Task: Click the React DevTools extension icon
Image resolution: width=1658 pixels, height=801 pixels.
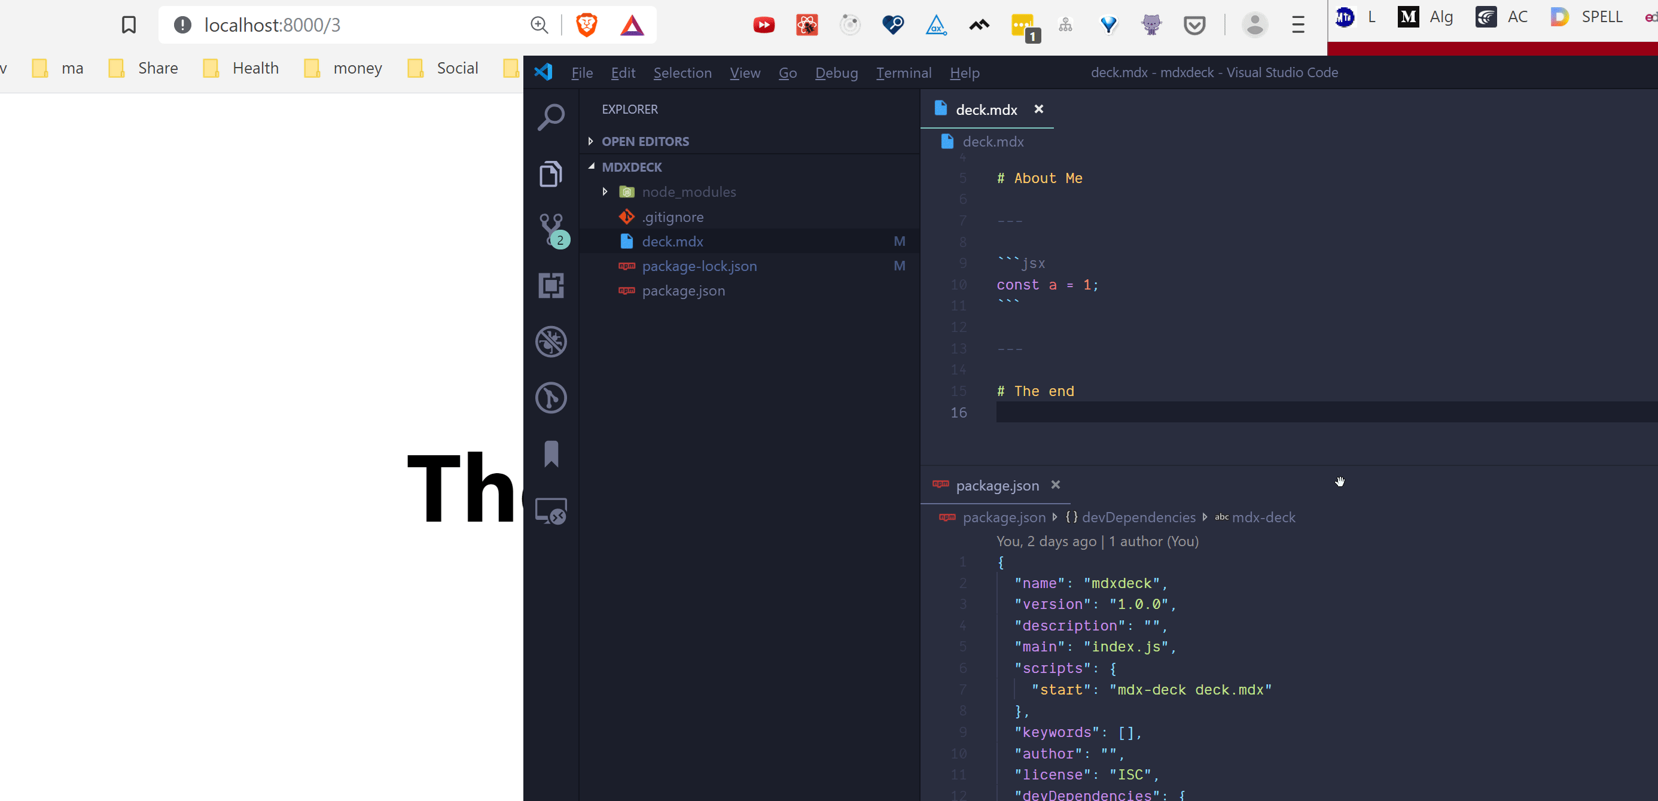Action: coord(807,25)
